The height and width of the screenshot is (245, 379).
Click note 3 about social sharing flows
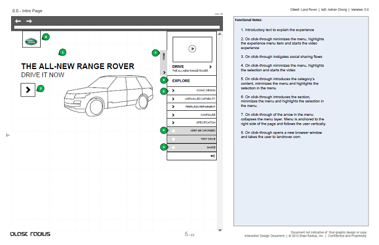(x=281, y=57)
